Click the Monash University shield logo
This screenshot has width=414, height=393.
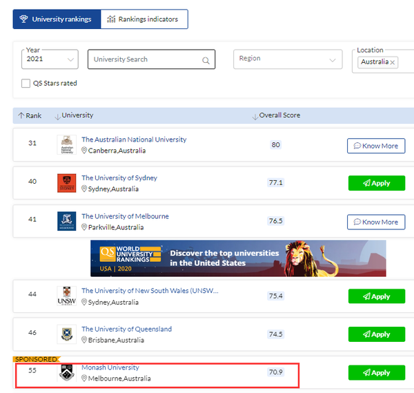pos(66,373)
